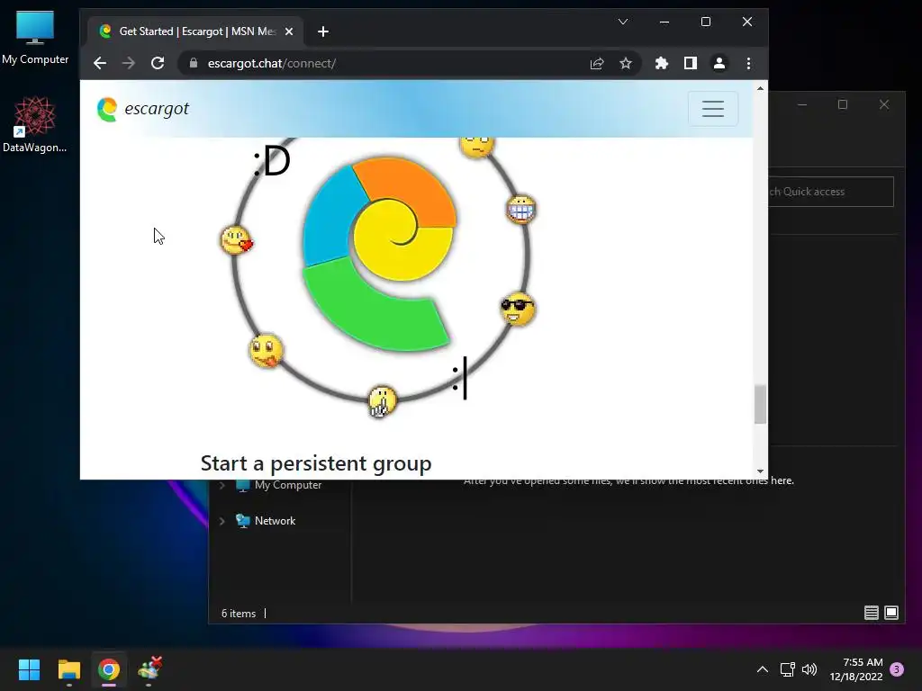Click the Start a persistent group heading
This screenshot has width=922, height=691.
coord(316,463)
